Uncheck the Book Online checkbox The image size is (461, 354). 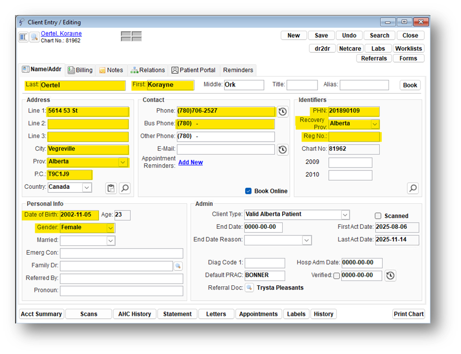248,191
